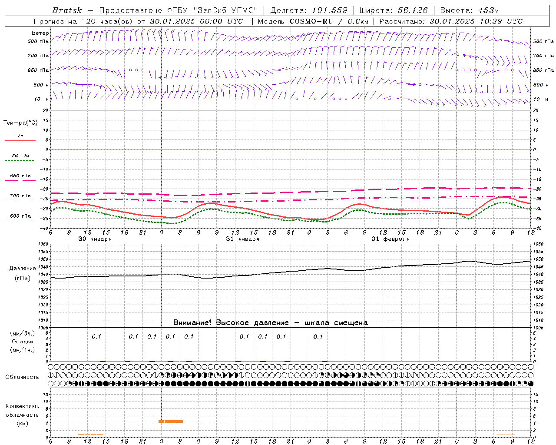556x445 pixels.
Task: Click the "Td 2м" dew point legend label
Action: tap(20, 156)
